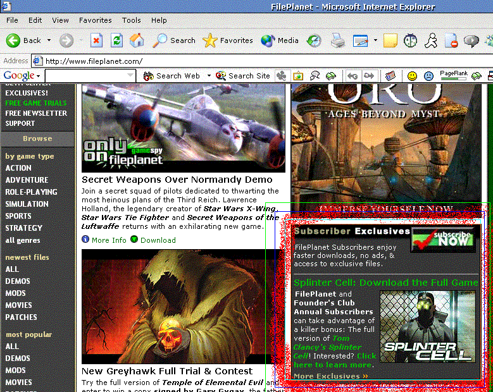
Task: Open SUPPORT sidebar link
Action: pyautogui.click(x=20, y=123)
